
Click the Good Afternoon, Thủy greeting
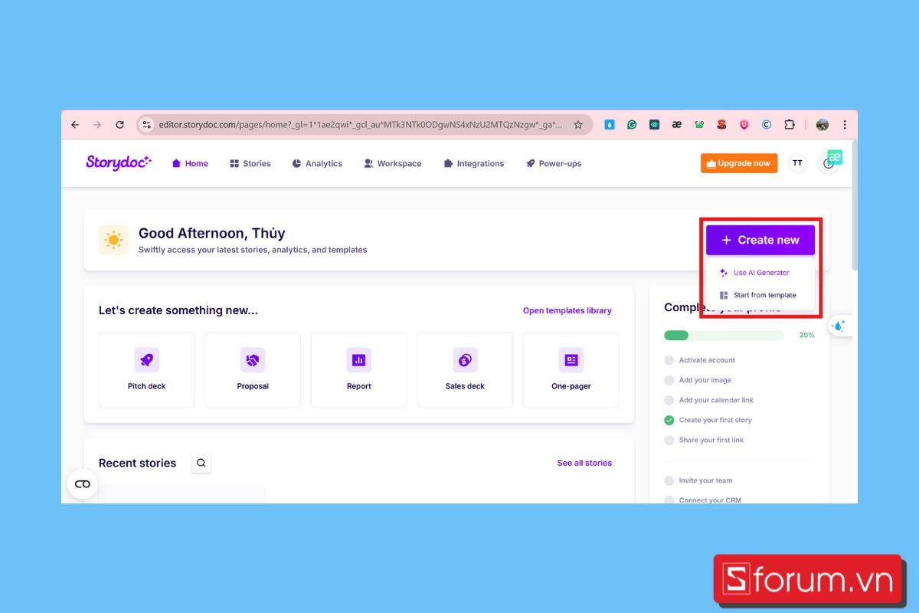212,233
